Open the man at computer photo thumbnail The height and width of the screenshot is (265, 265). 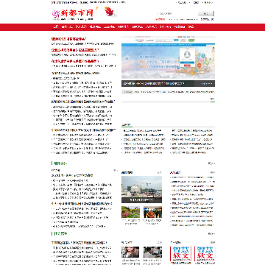(x=152, y=252)
